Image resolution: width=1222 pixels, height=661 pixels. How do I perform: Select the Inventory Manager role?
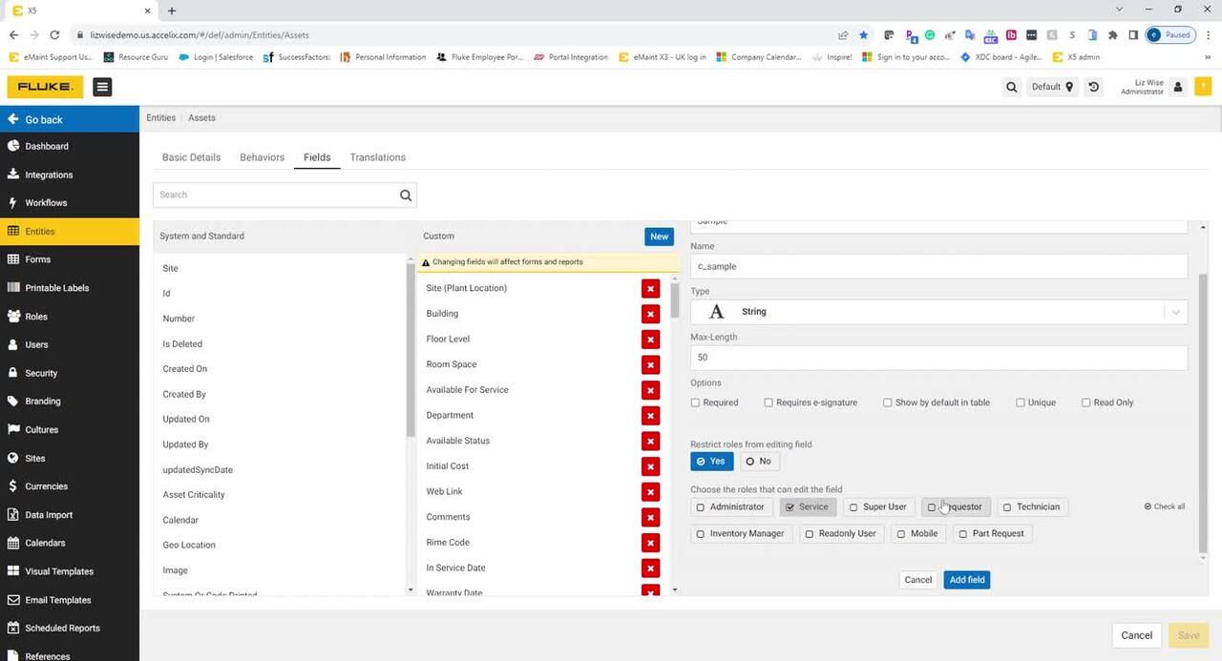741,534
